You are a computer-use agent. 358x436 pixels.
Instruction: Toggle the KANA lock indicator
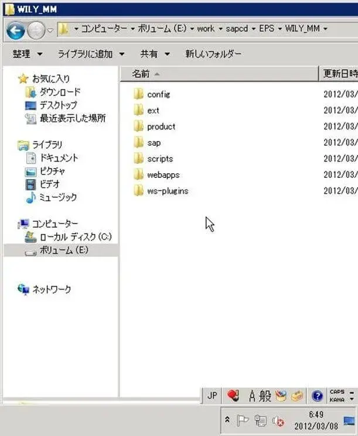(x=337, y=400)
